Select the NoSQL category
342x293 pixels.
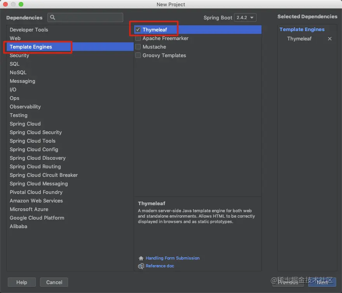coord(70,72)
